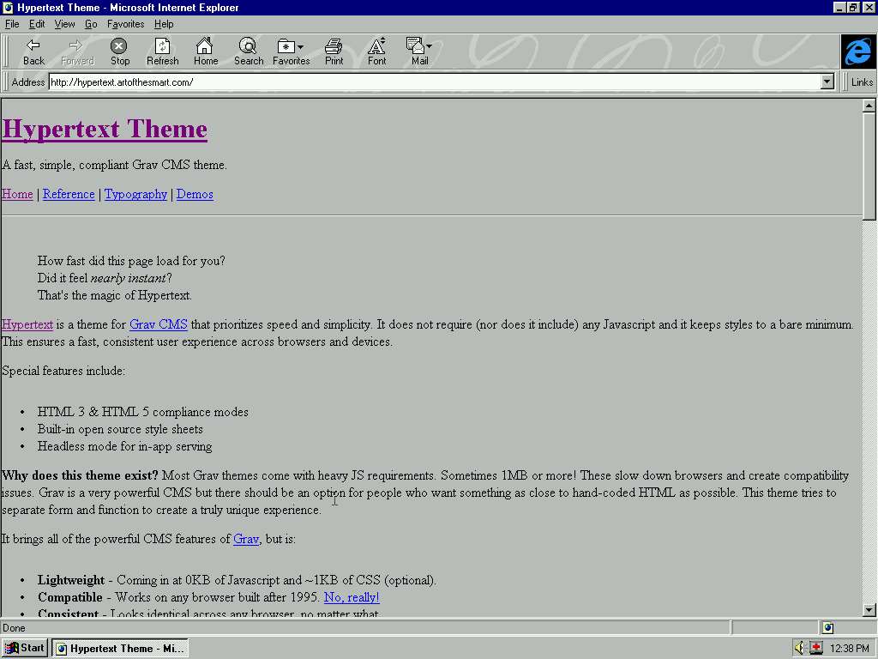The image size is (878, 659).
Task: Expand the Links toolbar band
Action: pyautogui.click(x=862, y=82)
